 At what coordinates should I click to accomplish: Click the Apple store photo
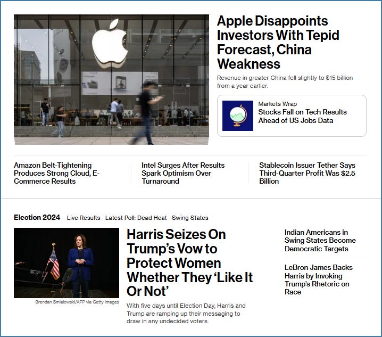pos(111,79)
